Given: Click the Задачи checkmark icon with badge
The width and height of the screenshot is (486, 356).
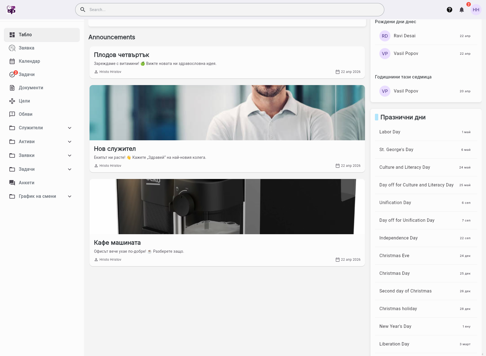Looking at the screenshot, I should 13,74.
